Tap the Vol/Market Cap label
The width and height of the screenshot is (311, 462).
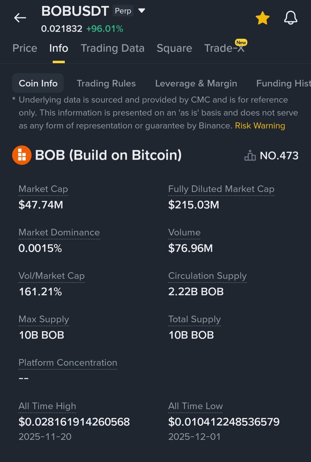click(52, 276)
